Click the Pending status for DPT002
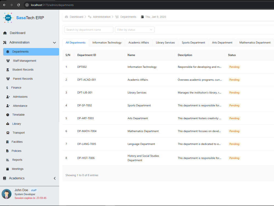Viewport: 274px width, 206px height. pos(234,67)
